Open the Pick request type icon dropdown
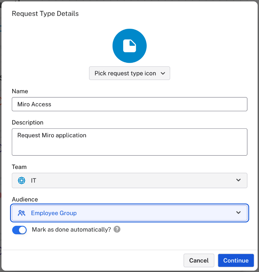The image size is (259, 272). [x=125, y=73]
